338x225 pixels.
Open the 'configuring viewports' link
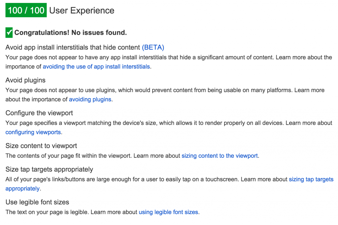pyautogui.click(x=33, y=132)
